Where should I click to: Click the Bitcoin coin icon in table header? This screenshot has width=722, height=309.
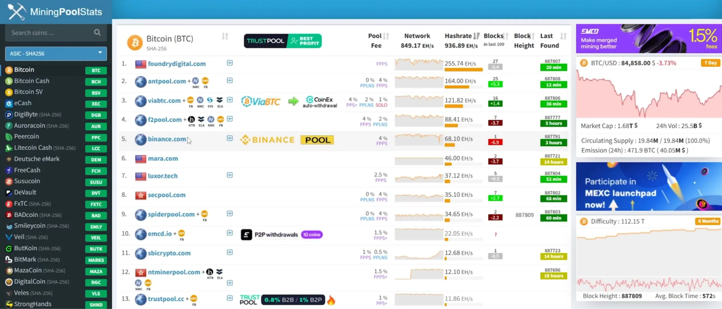point(135,43)
